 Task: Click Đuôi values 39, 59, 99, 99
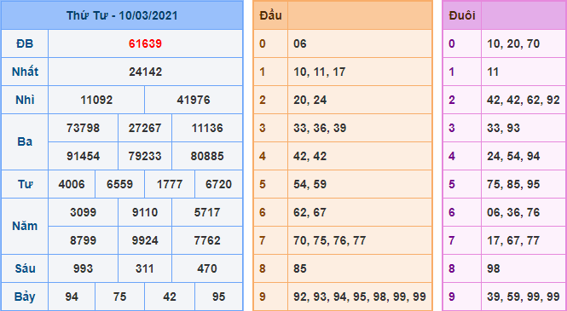point(524,297)
